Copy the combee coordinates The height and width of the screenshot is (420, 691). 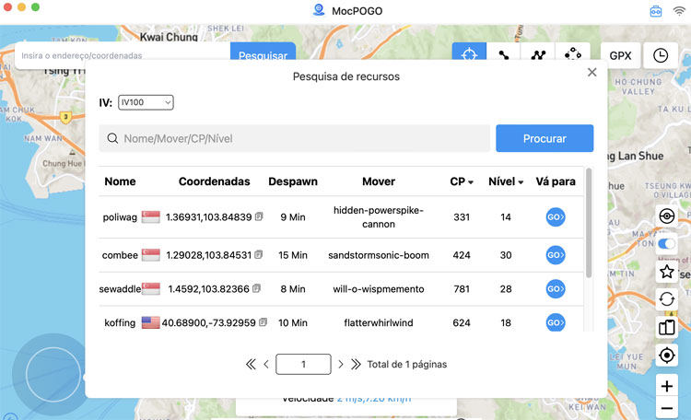[x=259, y=255]
